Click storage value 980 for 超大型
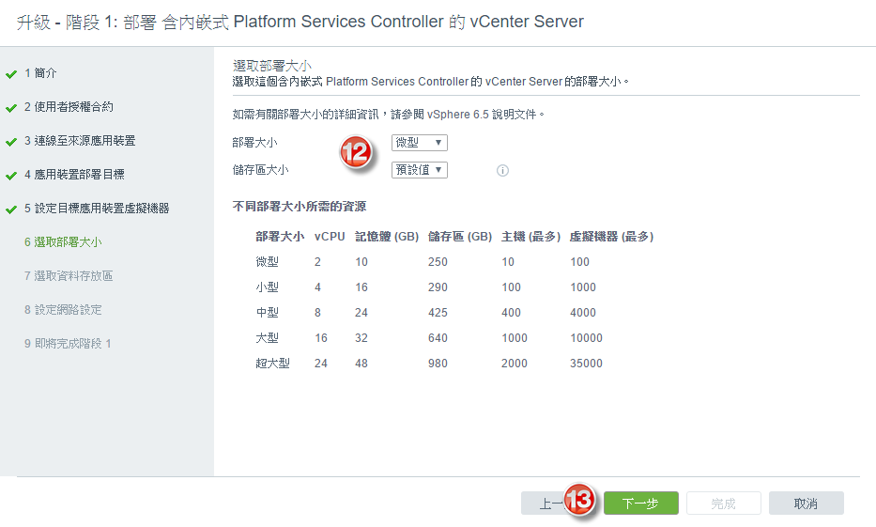The width and height of the screenshot is (876, 527). pos(438,364)
